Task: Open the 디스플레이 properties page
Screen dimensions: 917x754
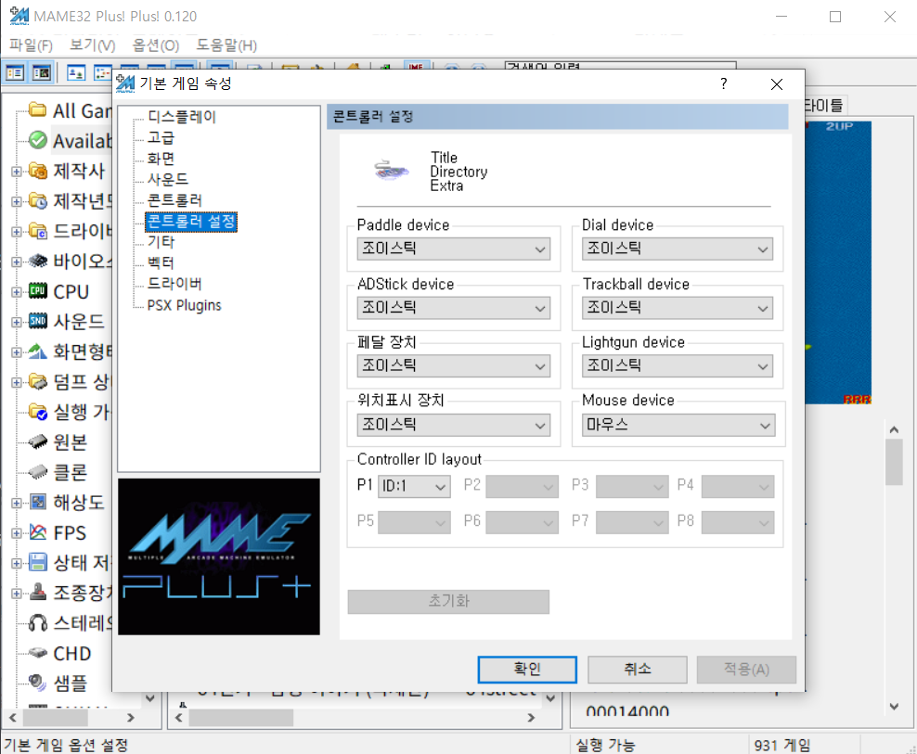Action: pyautogui.click(x=182, y=117)
